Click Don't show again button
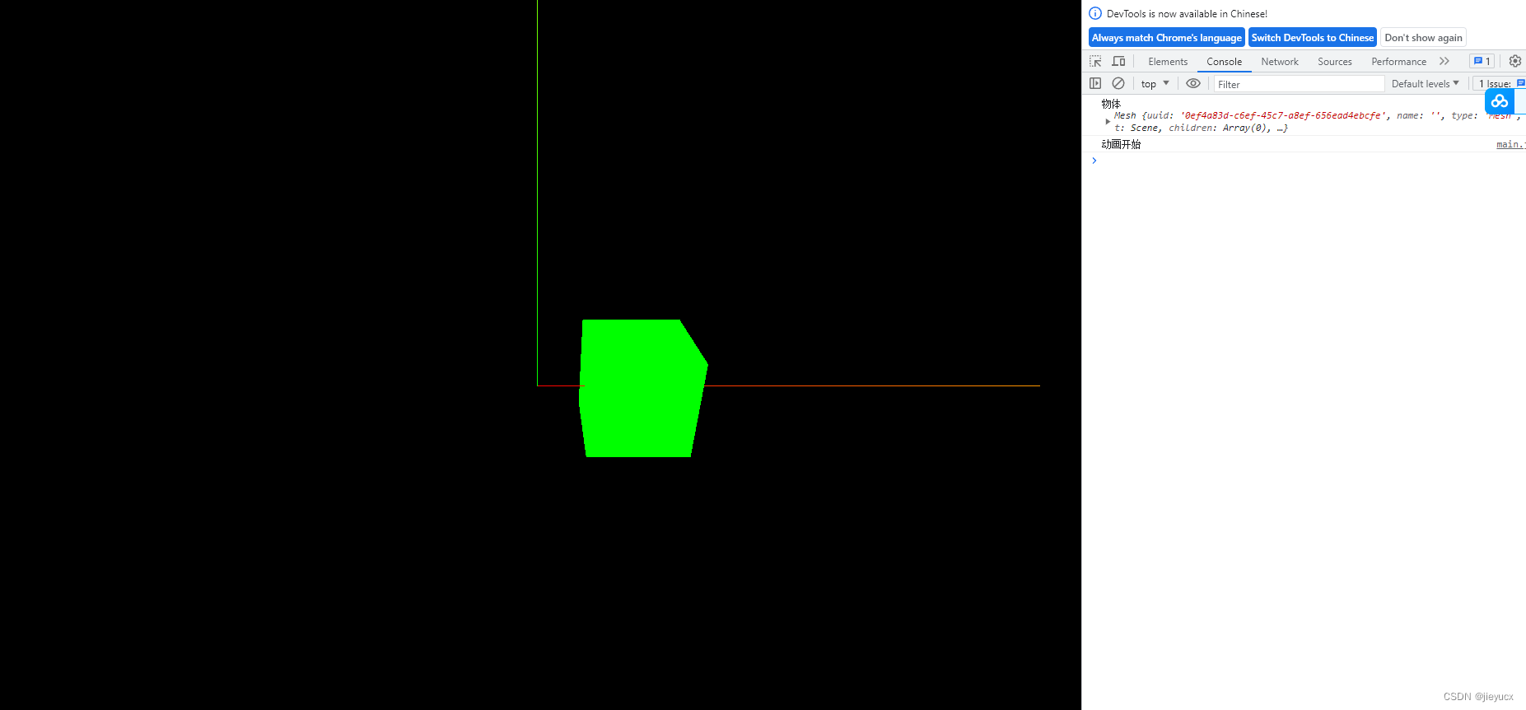 click(x=1423, y=38)
